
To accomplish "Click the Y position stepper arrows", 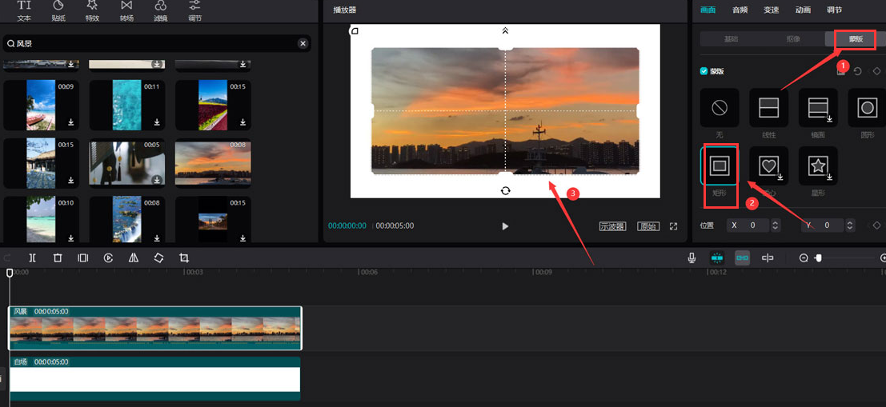I will (849, 226).
